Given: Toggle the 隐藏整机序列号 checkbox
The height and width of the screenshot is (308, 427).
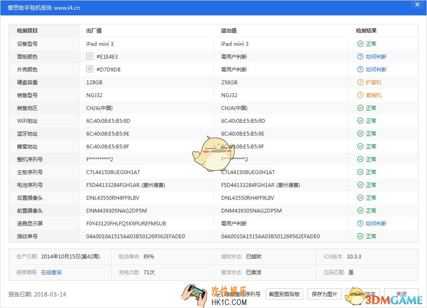Looking at the screenshot, I should 219,294.
